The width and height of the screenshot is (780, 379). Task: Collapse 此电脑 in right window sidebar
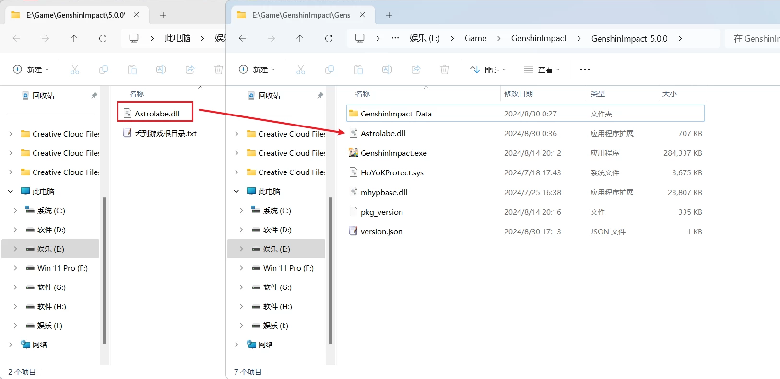236,191
